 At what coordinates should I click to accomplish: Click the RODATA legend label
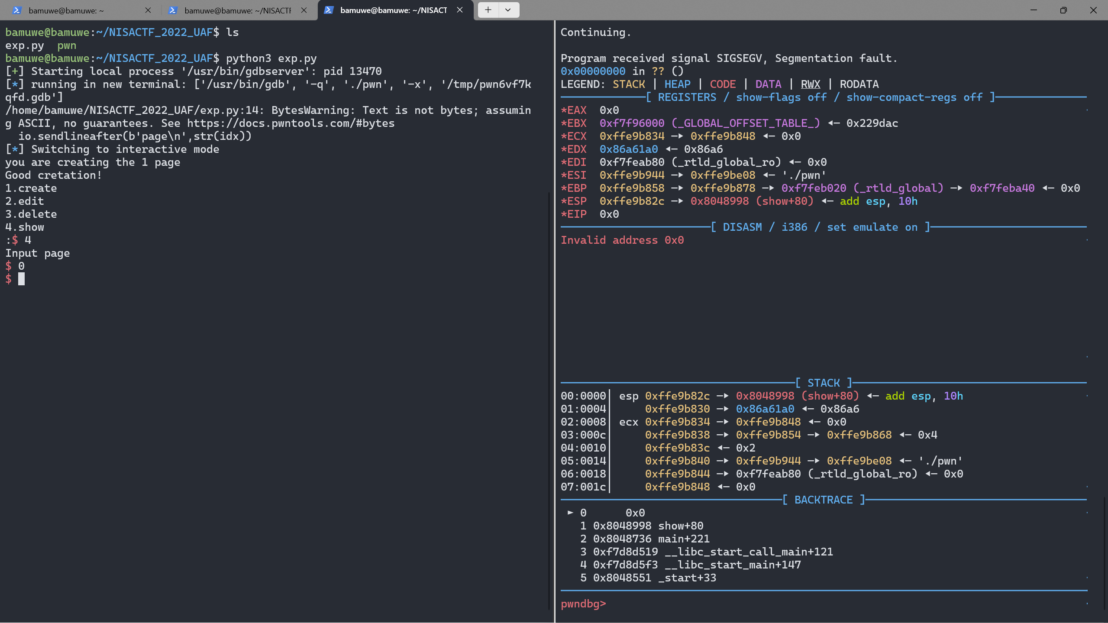coord(859,84)
